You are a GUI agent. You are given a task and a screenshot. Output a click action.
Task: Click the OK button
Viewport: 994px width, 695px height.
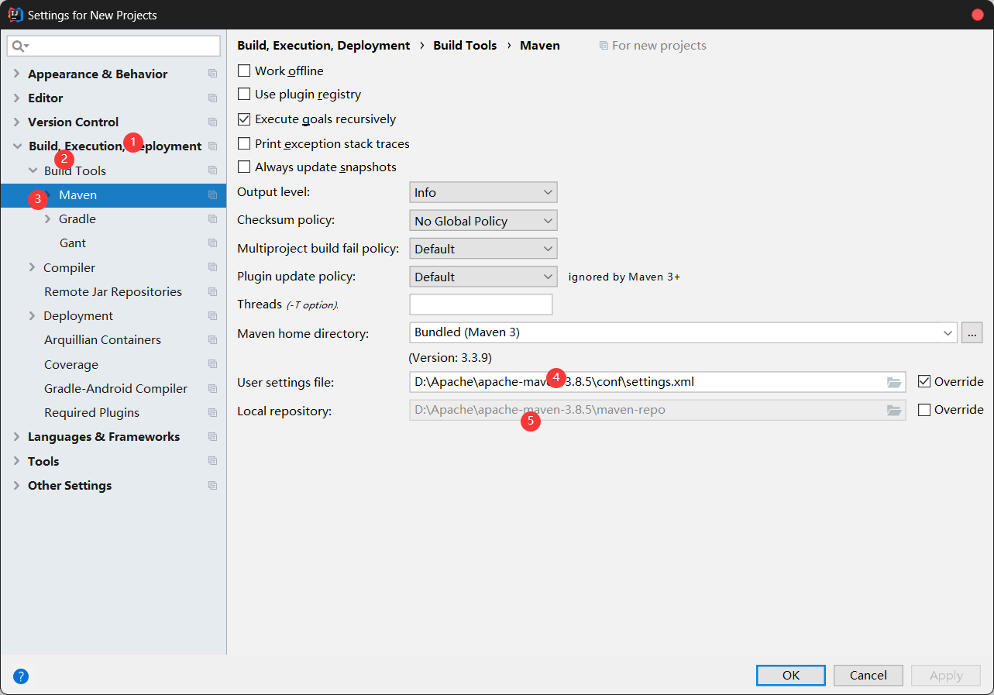point(791,675)
